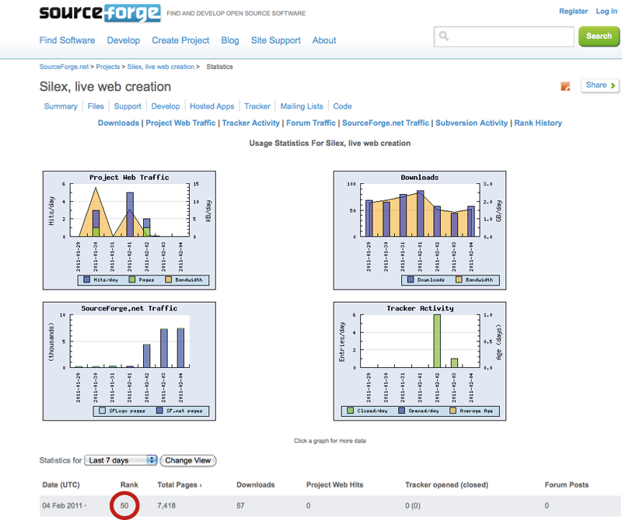Viewport: 622px width, 520px height.
Task: Open Site Support navigation item
Action: click(276, 40)
